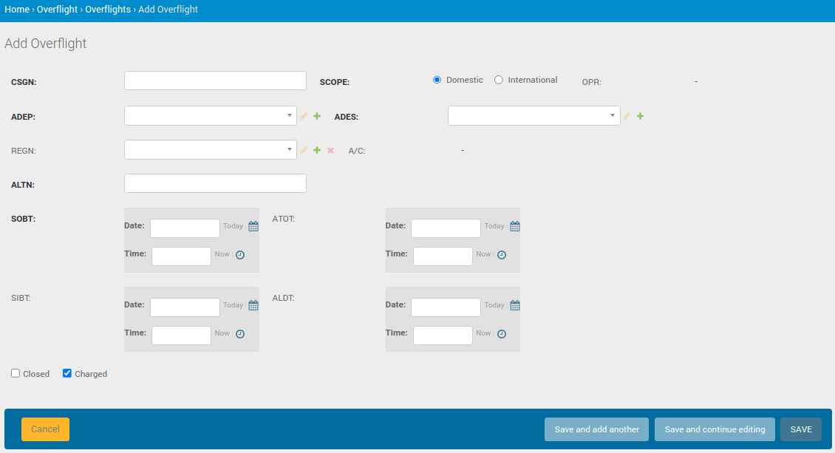Click the ALDT clock icon
Screen dimensions: 835x453
click(x=502, y=333)
